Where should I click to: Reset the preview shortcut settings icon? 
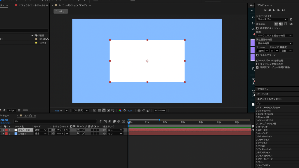[291, 19]
